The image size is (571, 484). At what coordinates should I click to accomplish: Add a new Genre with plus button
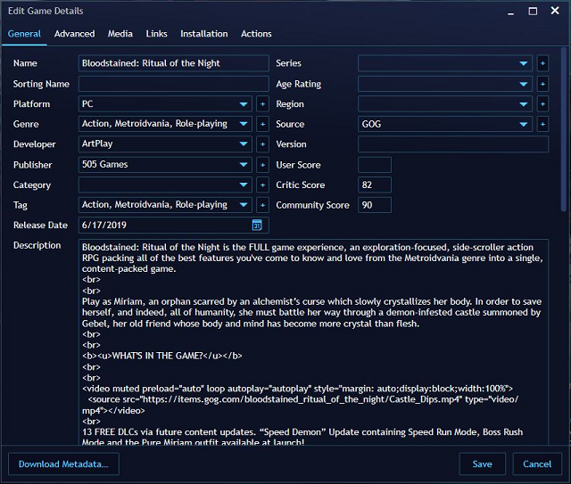click(x=262, y=124)
